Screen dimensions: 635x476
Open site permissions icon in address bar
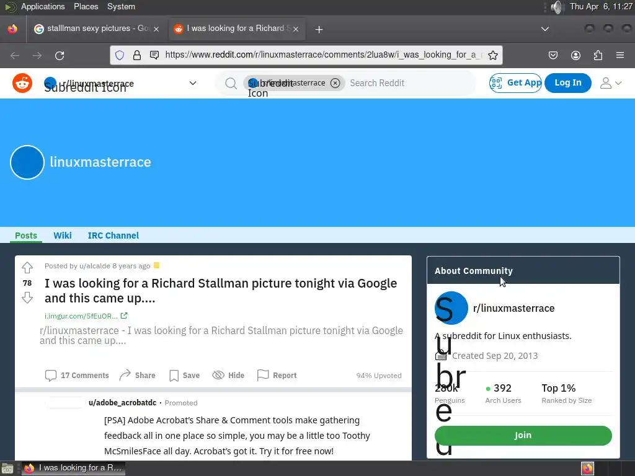[154, 55]
